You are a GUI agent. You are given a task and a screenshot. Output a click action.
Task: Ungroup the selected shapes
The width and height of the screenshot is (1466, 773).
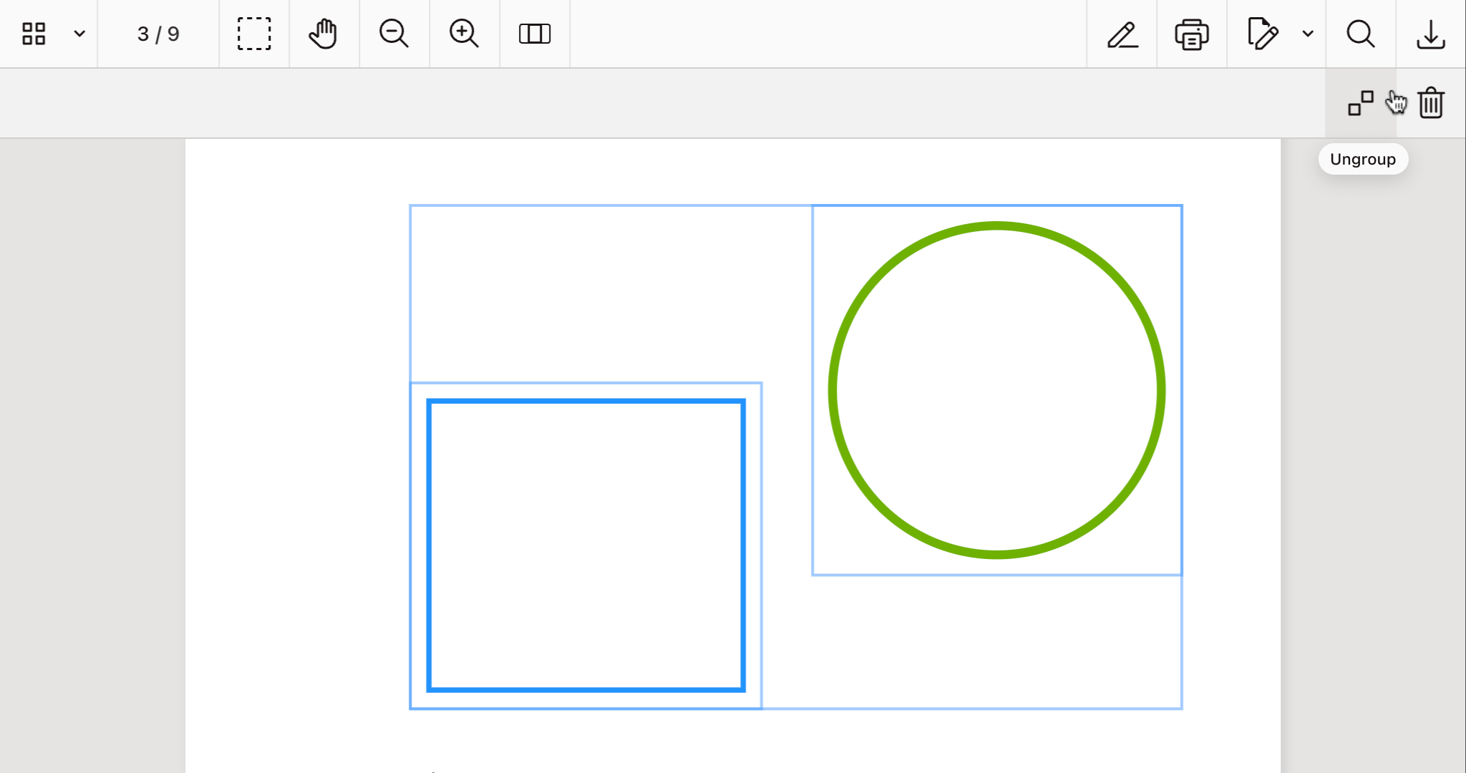(x=1359, y=103)
